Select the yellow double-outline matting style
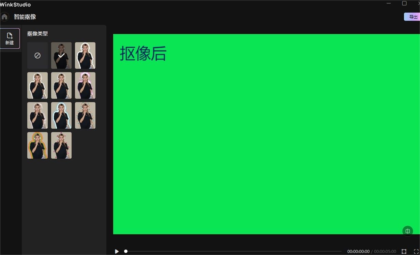This screenshot has height=255, width=420. tap(37, 145)
